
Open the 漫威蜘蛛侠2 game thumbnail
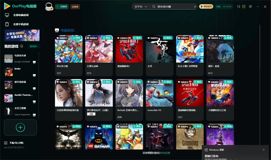tap(129, 49)
